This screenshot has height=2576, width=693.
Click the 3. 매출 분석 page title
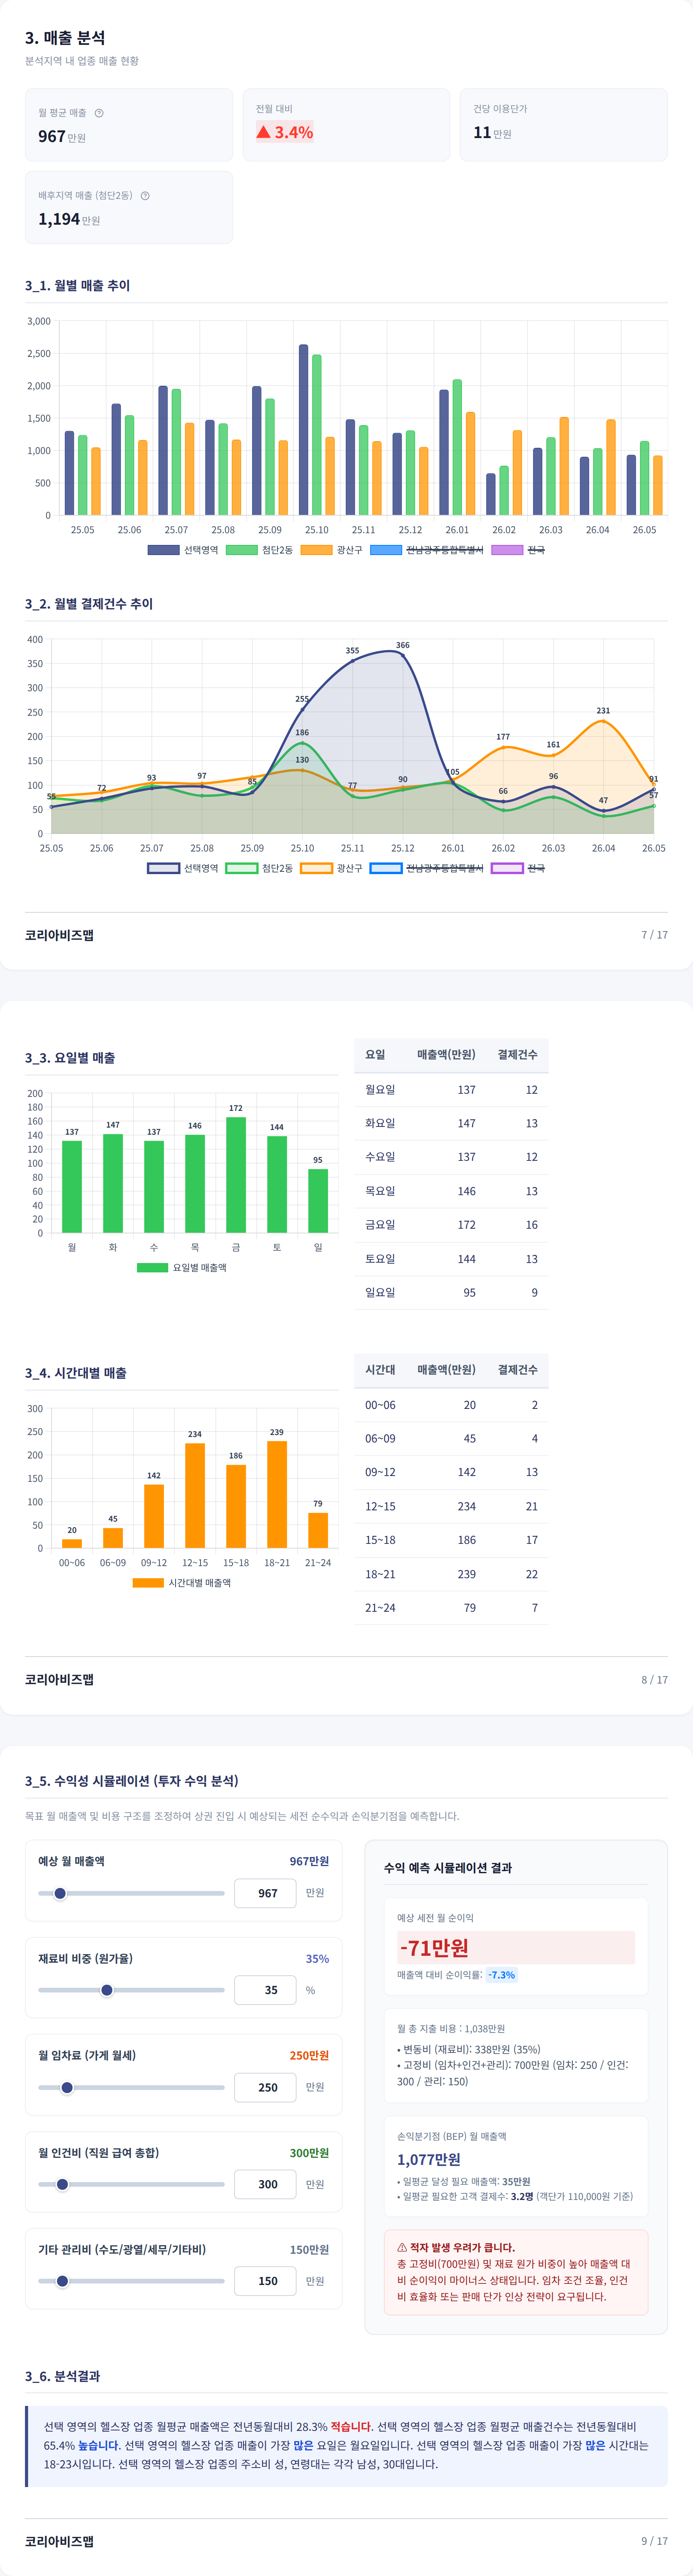pyautogui.click(x=65, y=38)
